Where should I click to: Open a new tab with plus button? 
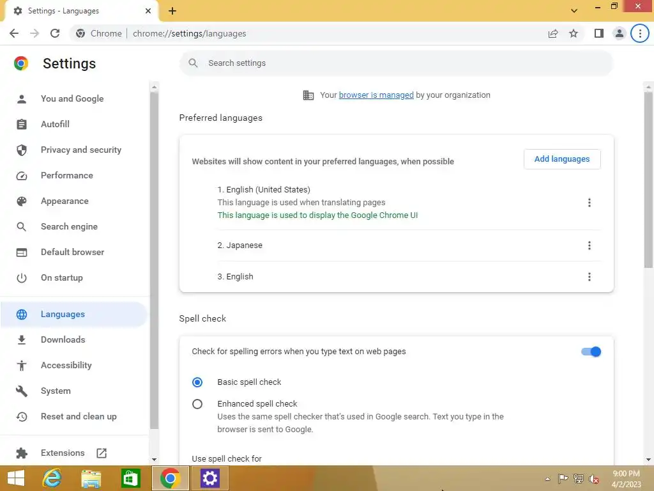pos(172,11)
